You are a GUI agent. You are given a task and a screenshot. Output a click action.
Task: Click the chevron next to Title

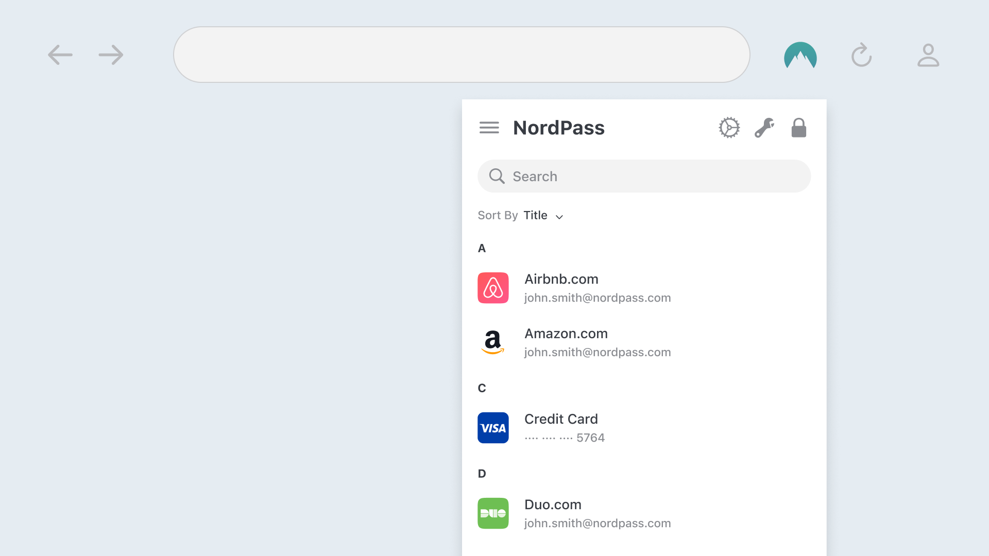559,217
